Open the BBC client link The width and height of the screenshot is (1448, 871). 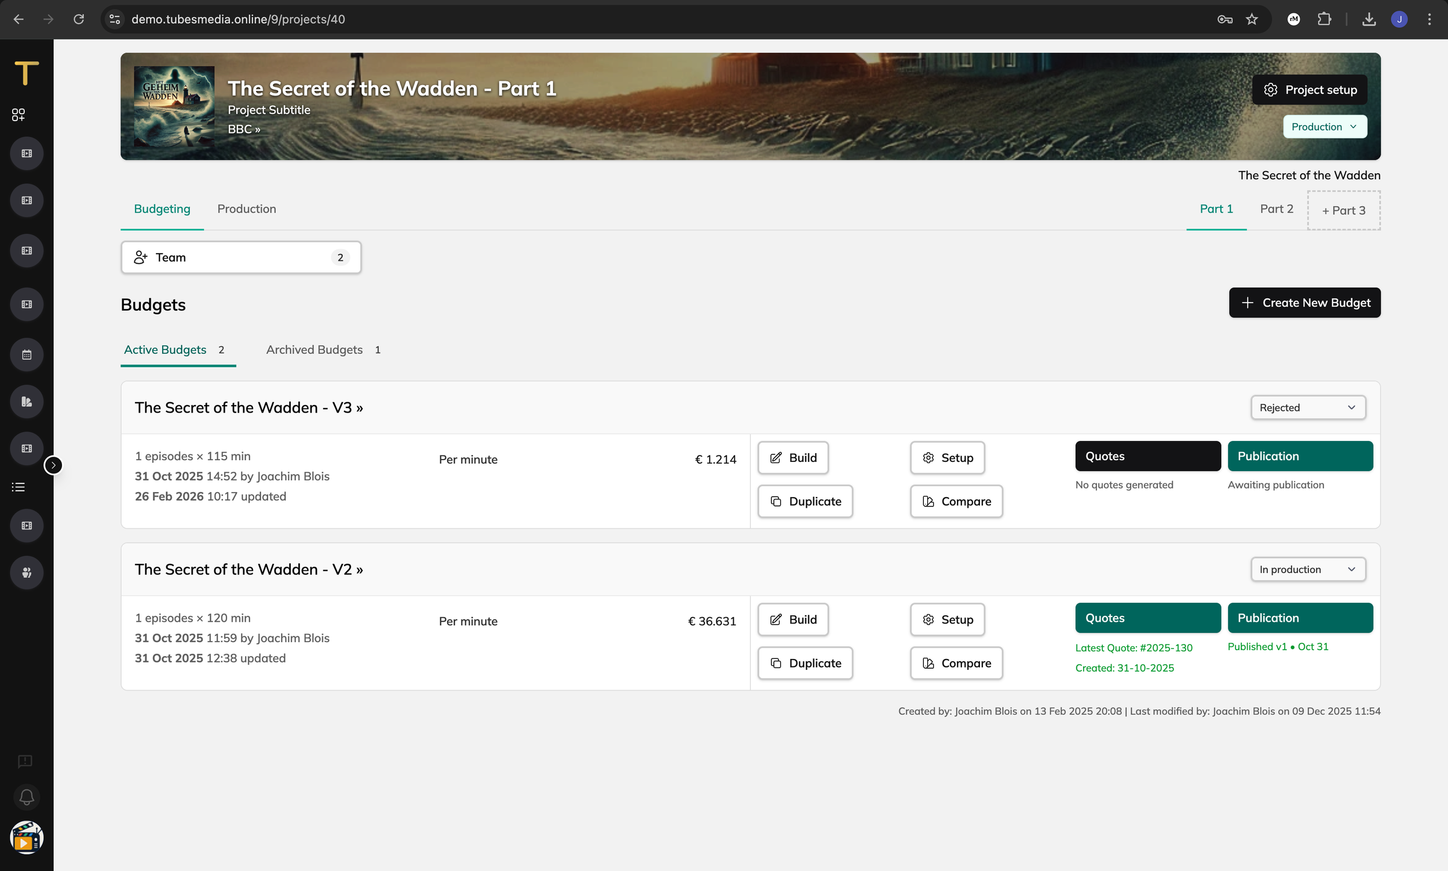coord(243,129)
